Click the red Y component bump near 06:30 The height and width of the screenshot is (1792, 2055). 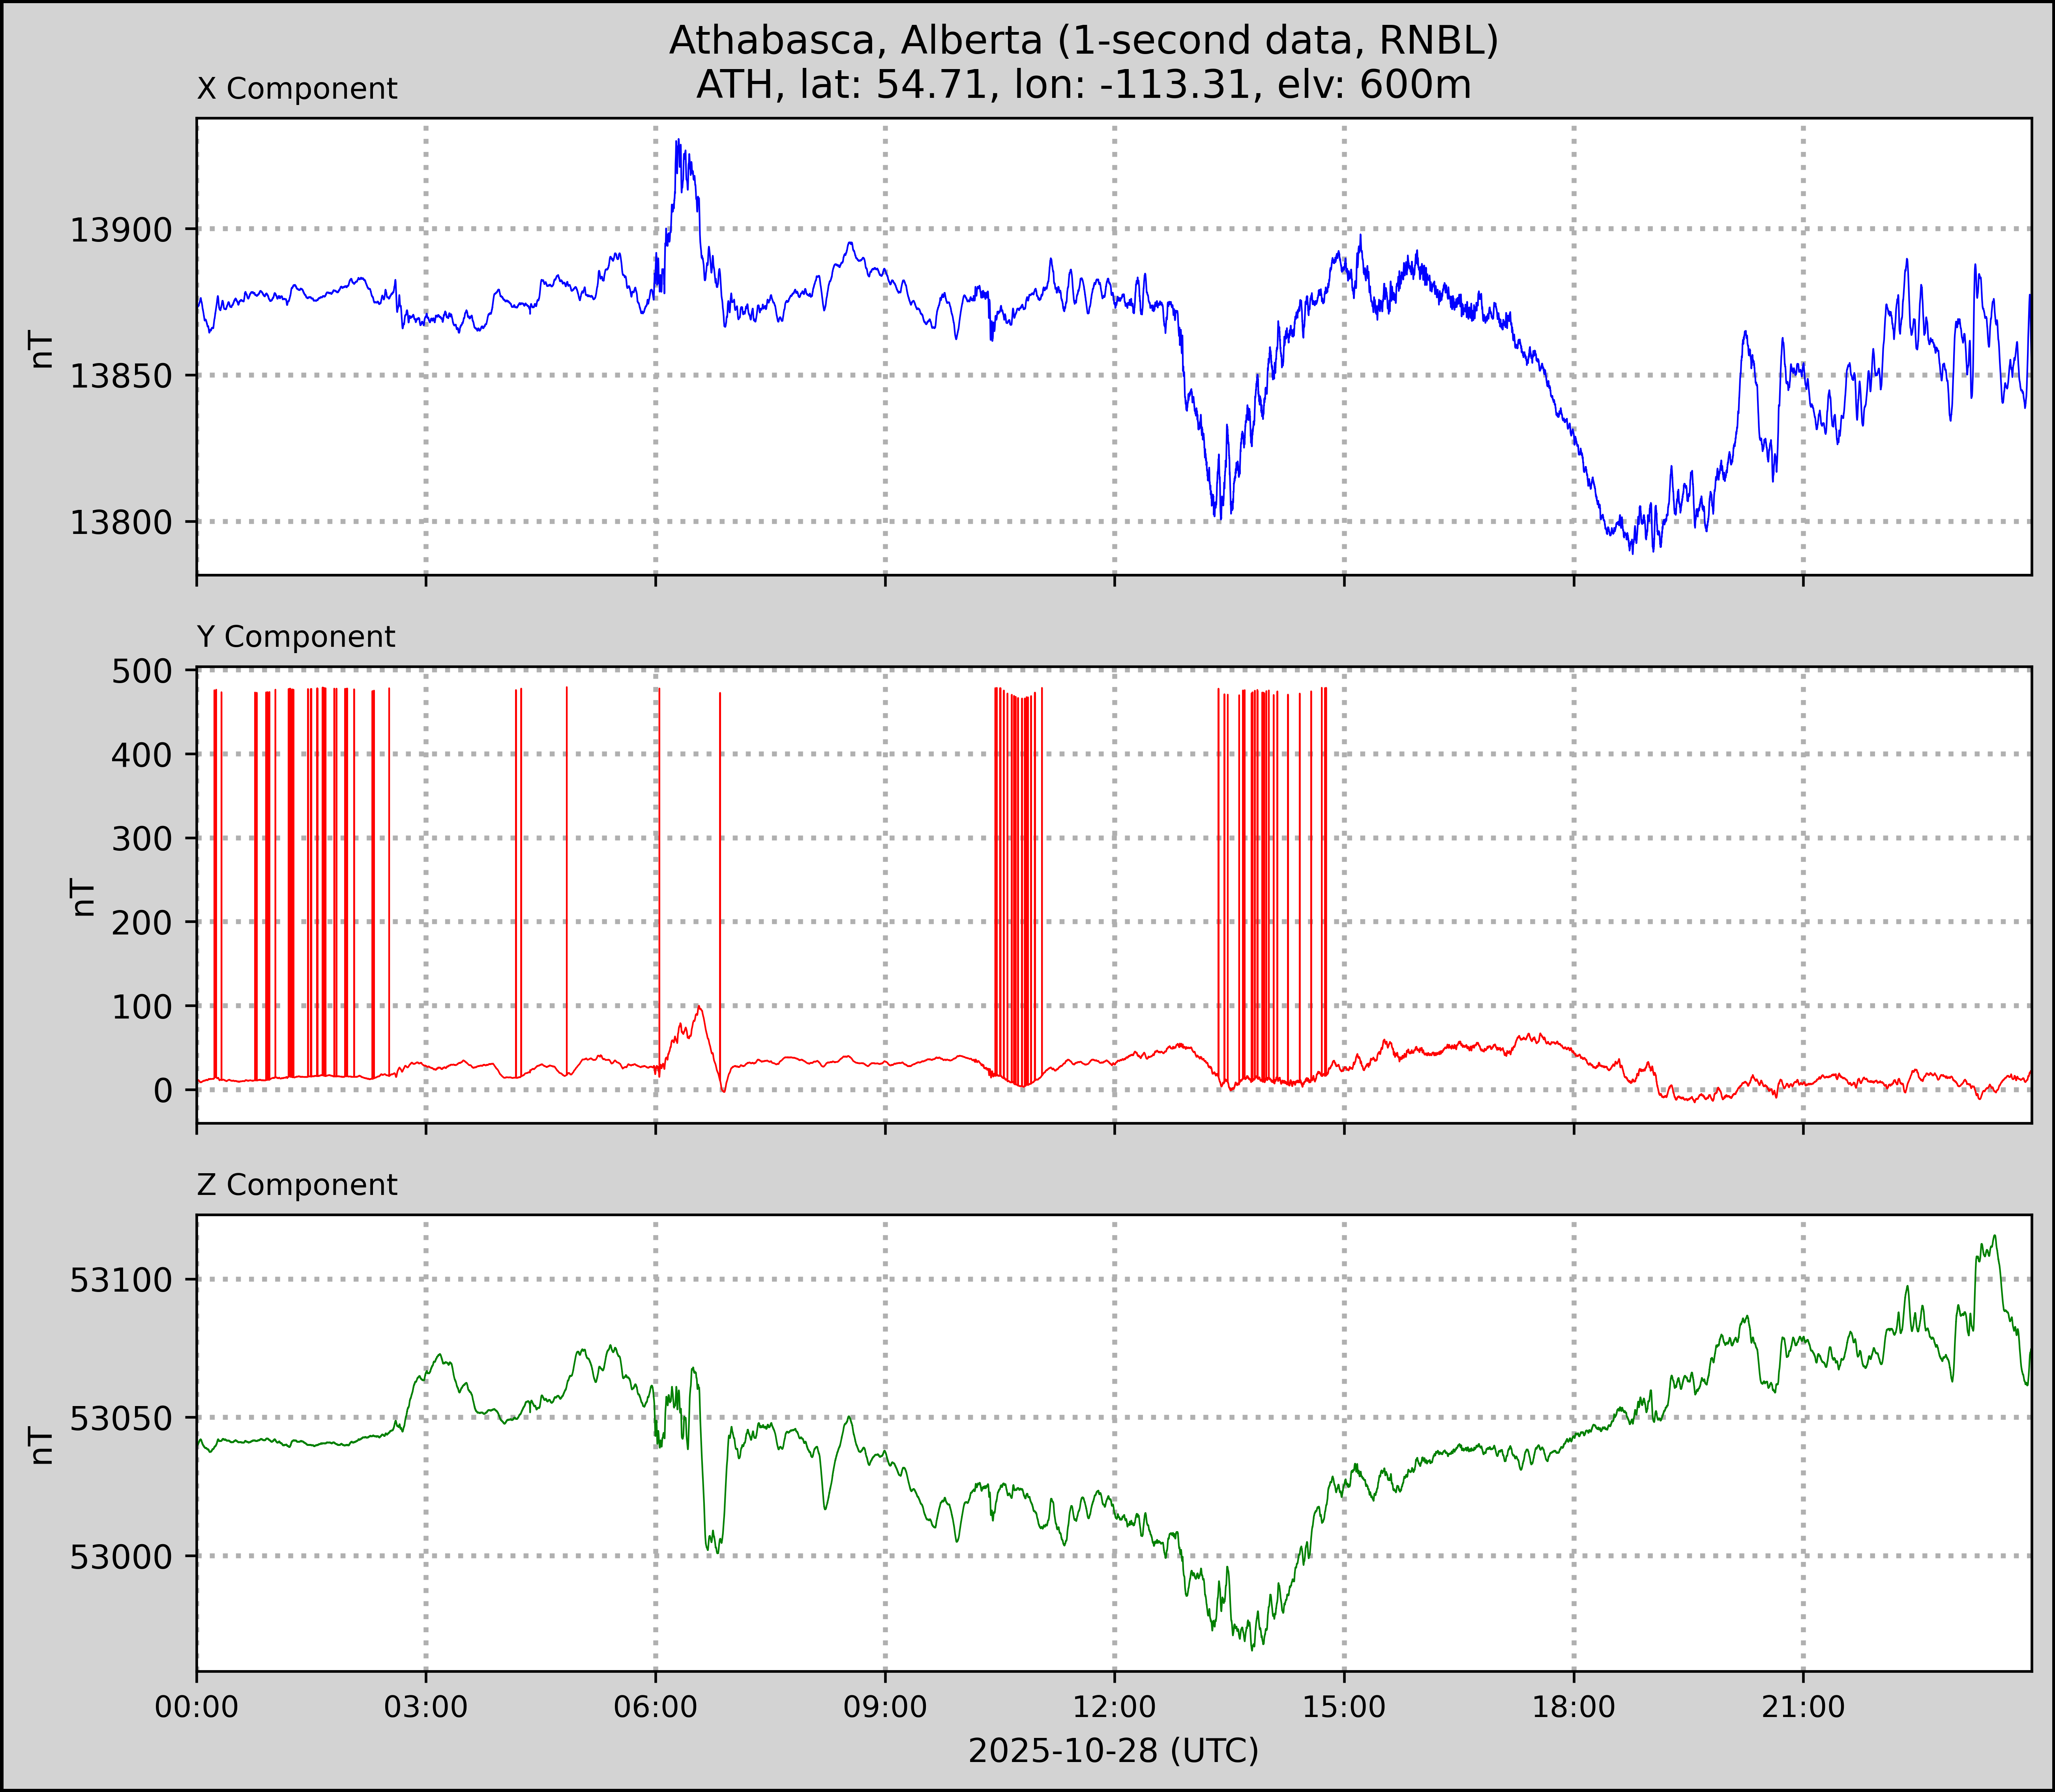[x=698, y=1008]
